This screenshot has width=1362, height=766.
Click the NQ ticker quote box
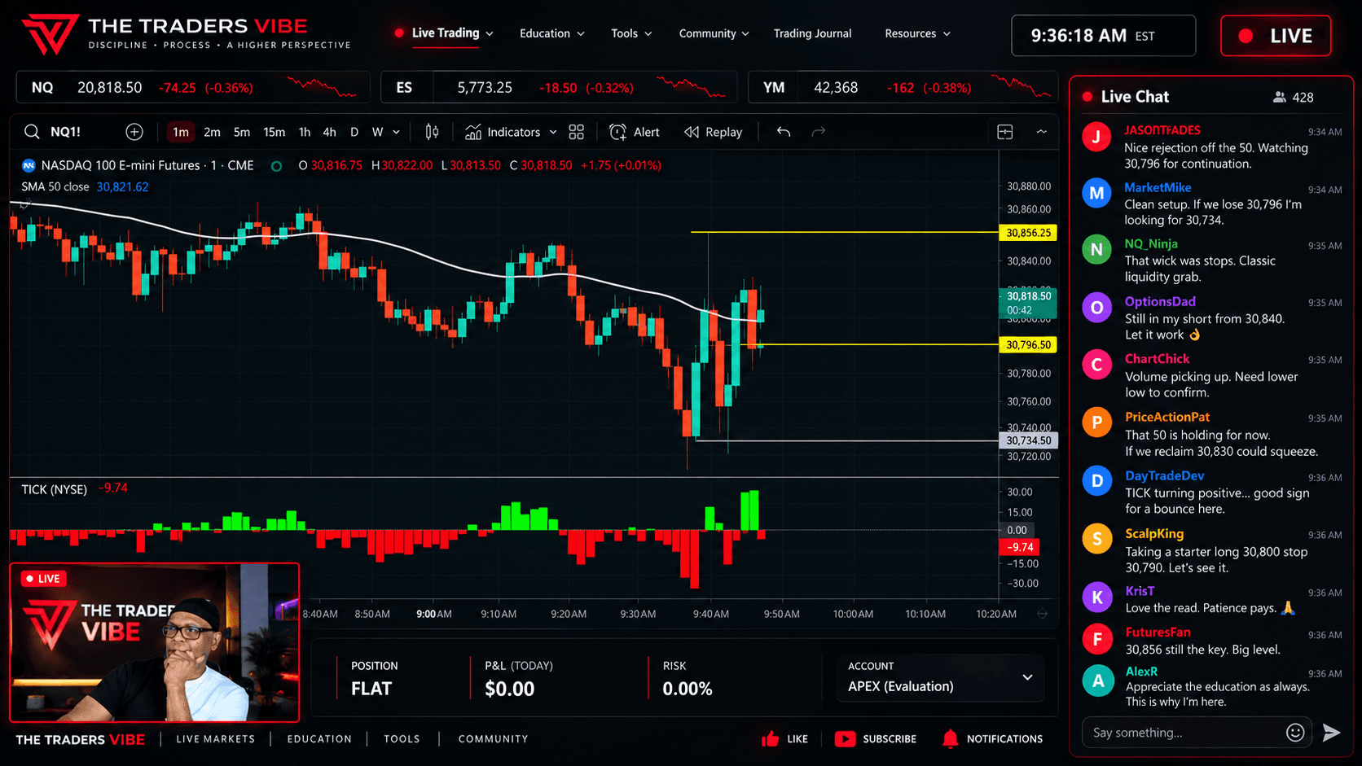coord(193,87)
